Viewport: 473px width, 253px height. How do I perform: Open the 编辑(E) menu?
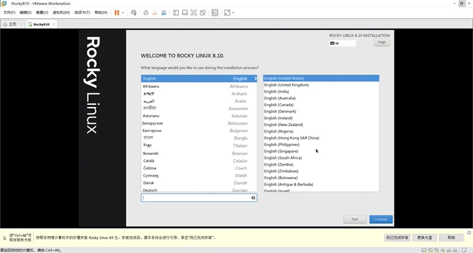(x=25, y=13)
